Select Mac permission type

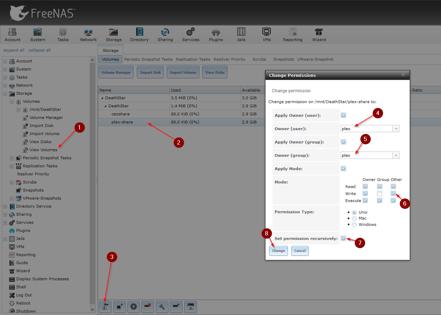click(354, 218)
